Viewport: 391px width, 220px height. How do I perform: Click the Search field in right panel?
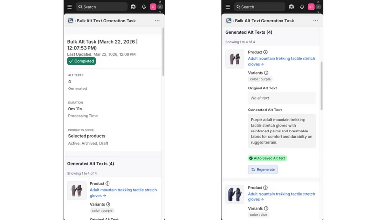260,7
